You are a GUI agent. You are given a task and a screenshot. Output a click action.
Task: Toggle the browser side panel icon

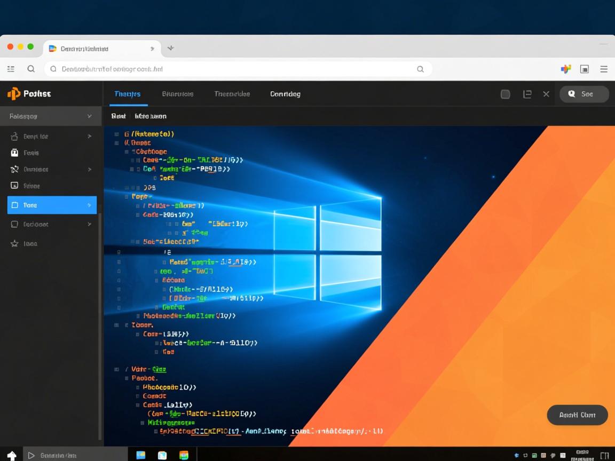(x=585, y=69)
